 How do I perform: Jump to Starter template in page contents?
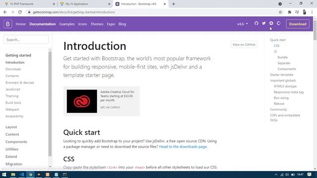point(282,75)
